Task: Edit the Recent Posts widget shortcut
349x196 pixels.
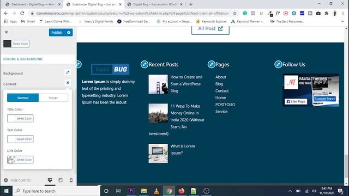Action: click(144, 64)
